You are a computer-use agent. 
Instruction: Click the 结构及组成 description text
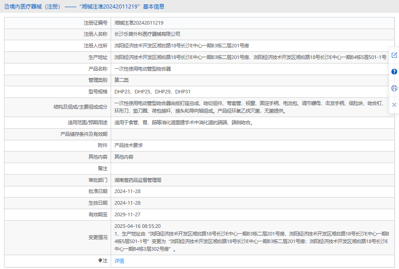(249, 107)
